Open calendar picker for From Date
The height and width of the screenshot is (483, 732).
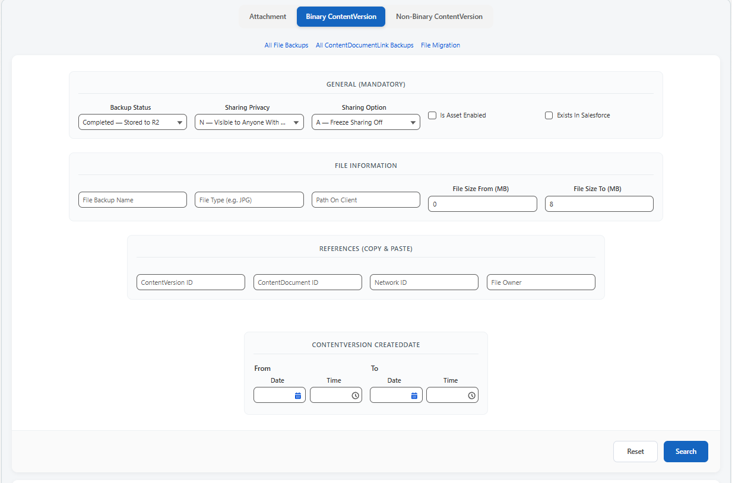(x=298, y=395)
